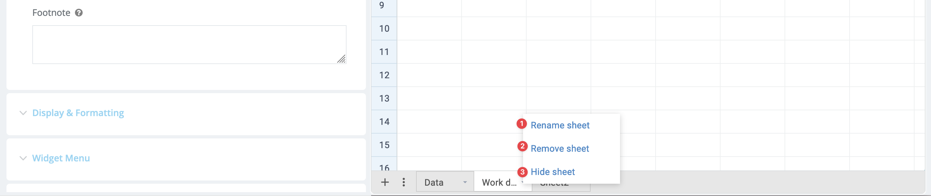
Task: Expand the Display & Formatting section chevron
Action: tap(23, 113)
